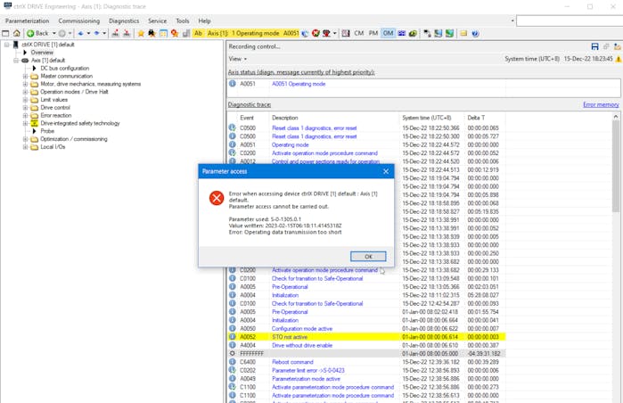Select the Probe tree item
Screen dimensions: 623x403
47,131
